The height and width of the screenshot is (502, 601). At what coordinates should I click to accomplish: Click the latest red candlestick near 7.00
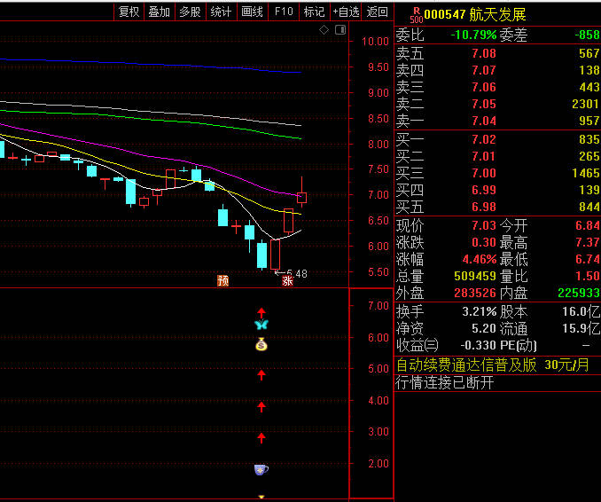click(x=301, y=197)
